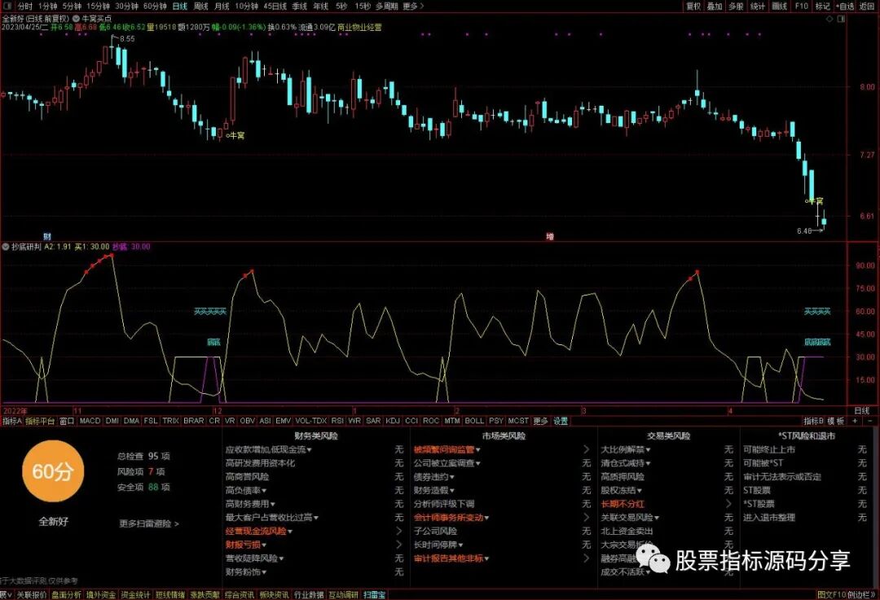Click the 指标A tab
880x600 pixels.
11,421
